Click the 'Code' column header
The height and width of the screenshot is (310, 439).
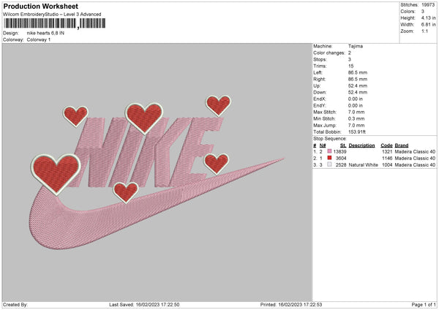coord(386,145)
